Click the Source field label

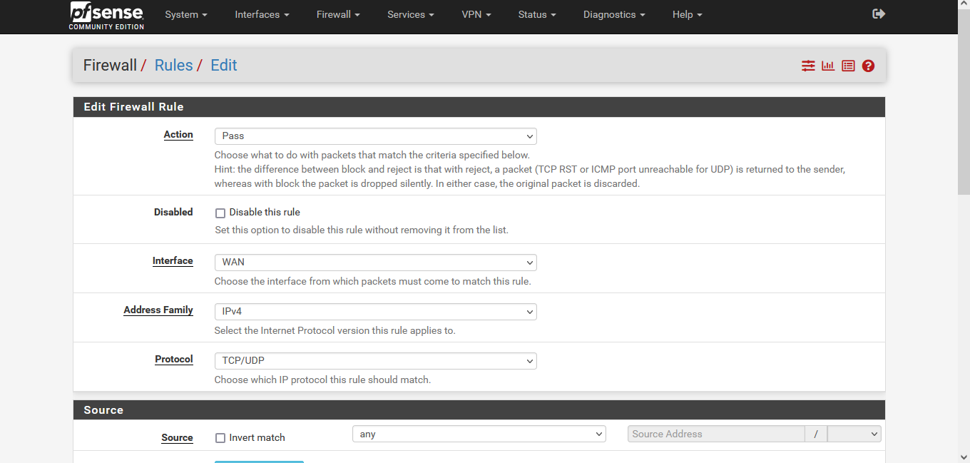click(177, 438)
